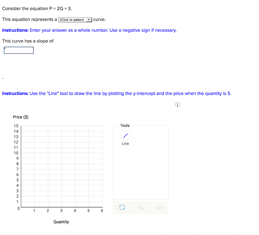
Task: Click inside the empty answer field
Action: [18, 50]
